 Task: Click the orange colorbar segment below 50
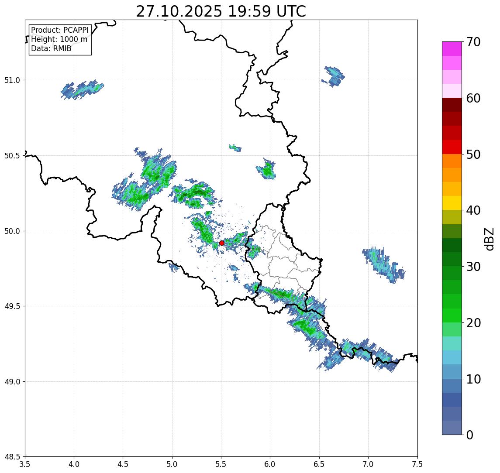(452, 161)
